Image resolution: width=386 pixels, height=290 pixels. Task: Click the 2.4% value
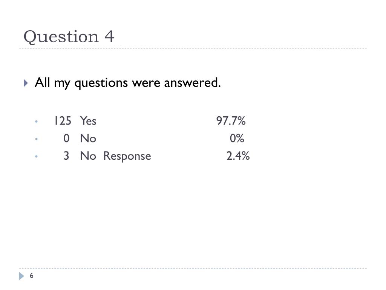[x=238, y=156]
